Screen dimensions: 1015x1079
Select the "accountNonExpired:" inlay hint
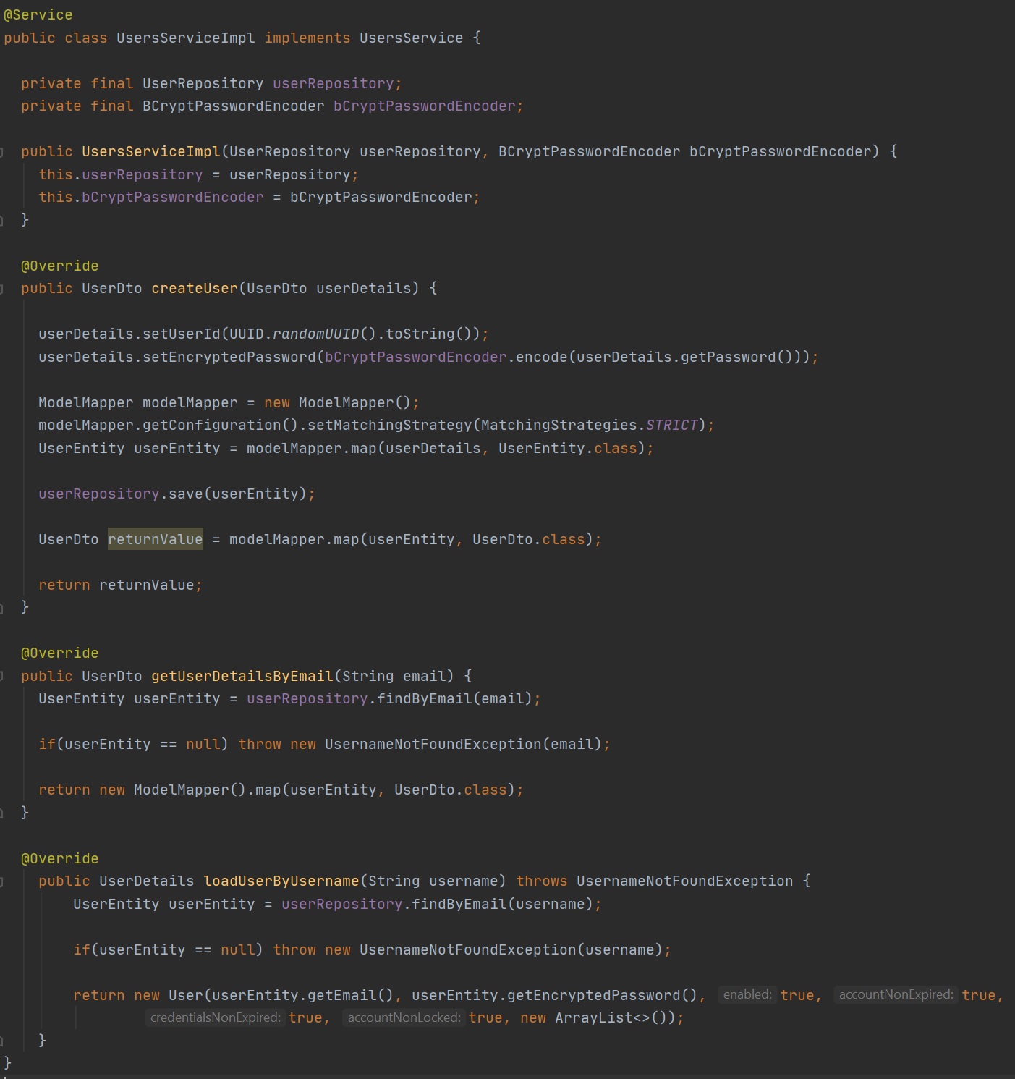(x=896, y=995)
